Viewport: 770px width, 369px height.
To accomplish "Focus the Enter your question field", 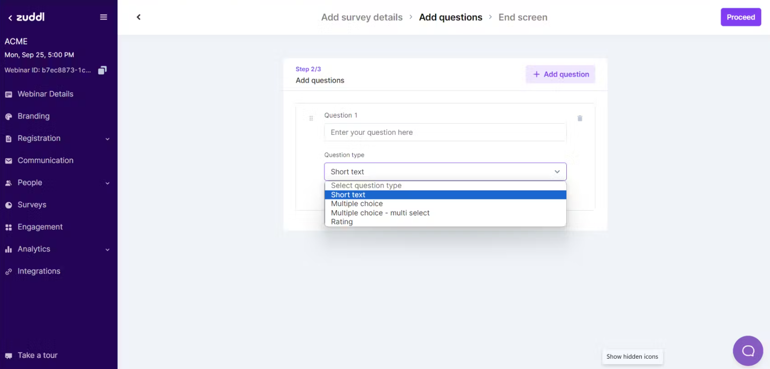I will click(x=445, y=132).
